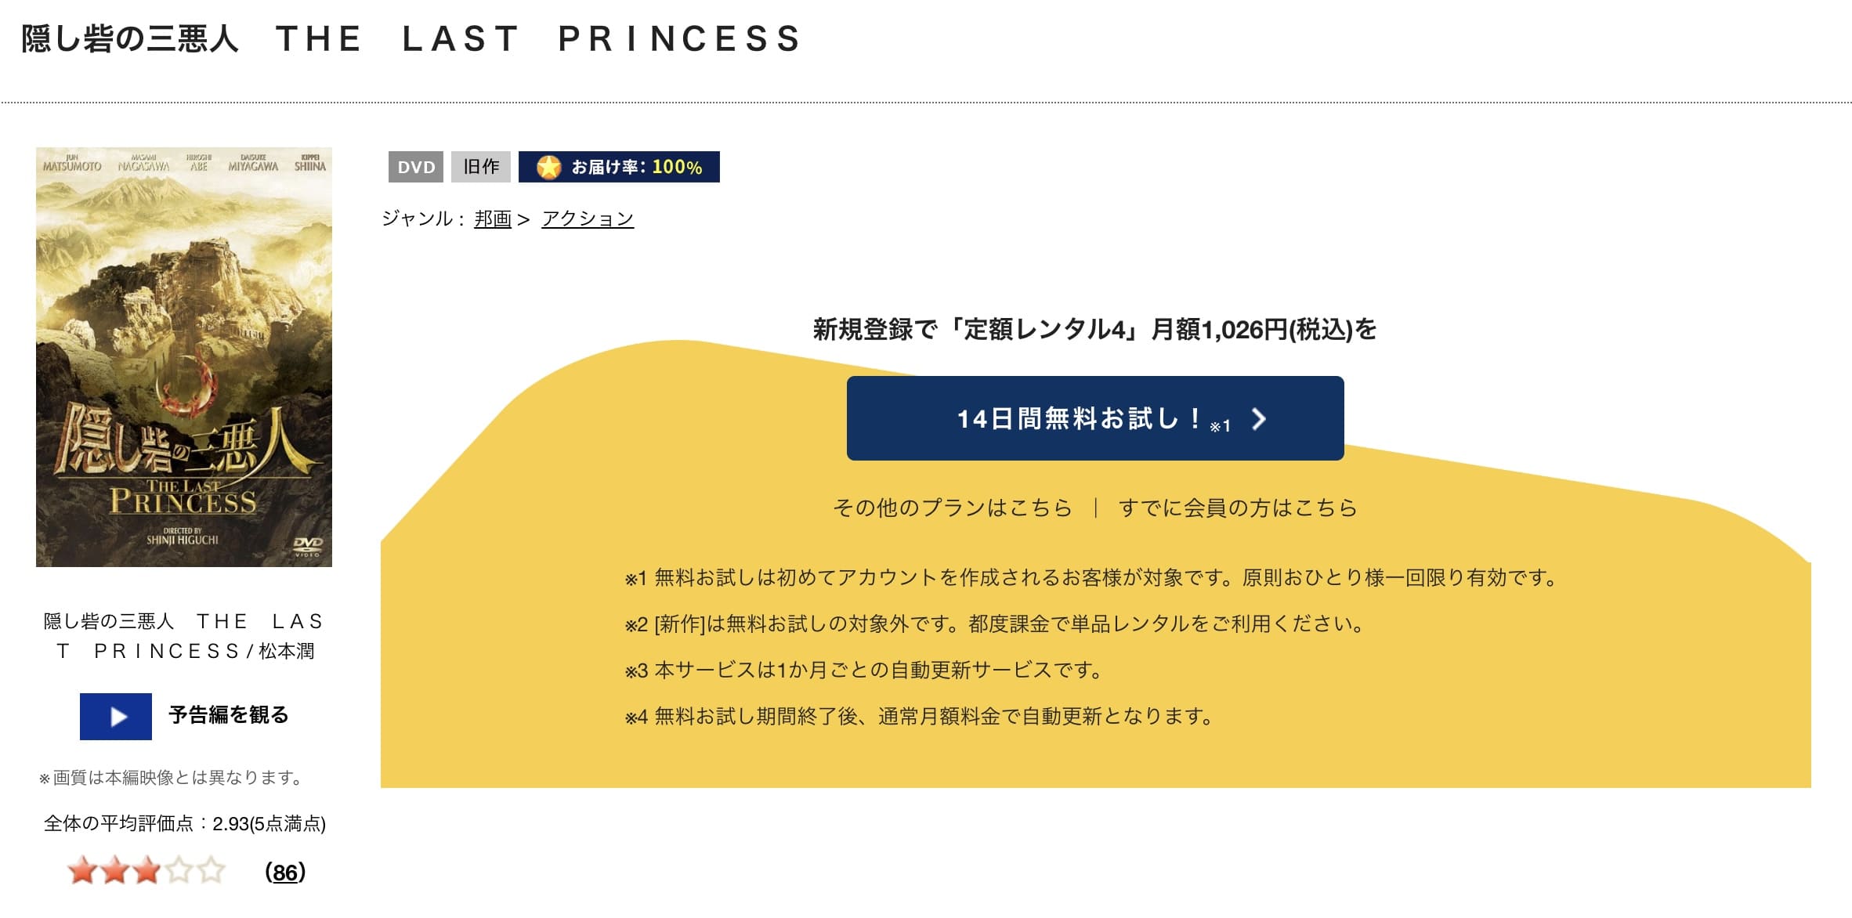
Task: Click the first red rating star
Action: (83, 870)
